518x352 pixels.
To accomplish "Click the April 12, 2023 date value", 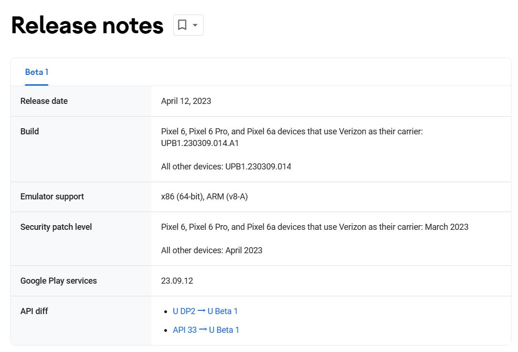I will point(186,101).
